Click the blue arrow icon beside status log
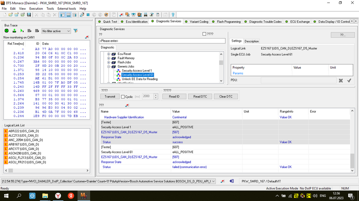Viewport: 359px width, 201px height. (x=232, y=181)
